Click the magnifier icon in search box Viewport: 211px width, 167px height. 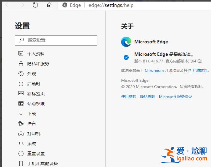(21, 40)
